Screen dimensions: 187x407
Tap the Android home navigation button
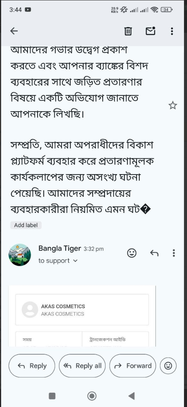(92, 396)
